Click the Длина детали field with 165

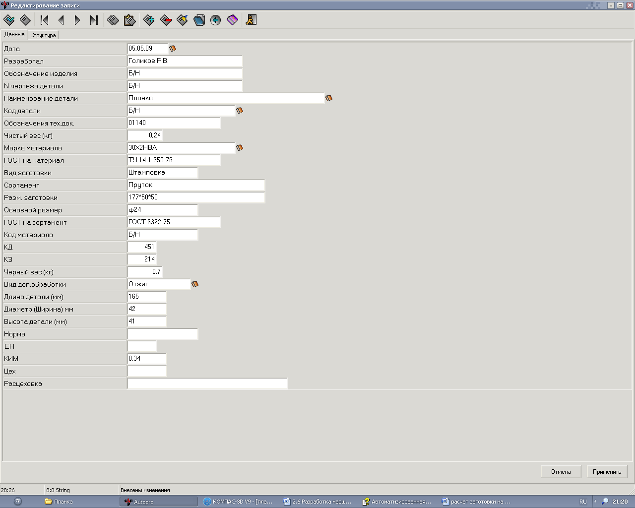coord(147,297)
